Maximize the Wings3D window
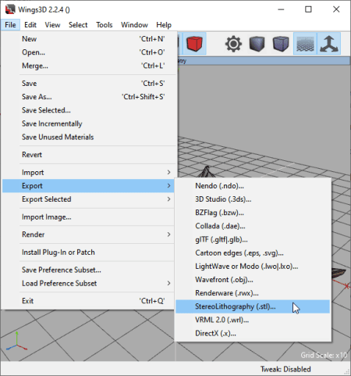 pyautogui.click(x=308, y=9)
